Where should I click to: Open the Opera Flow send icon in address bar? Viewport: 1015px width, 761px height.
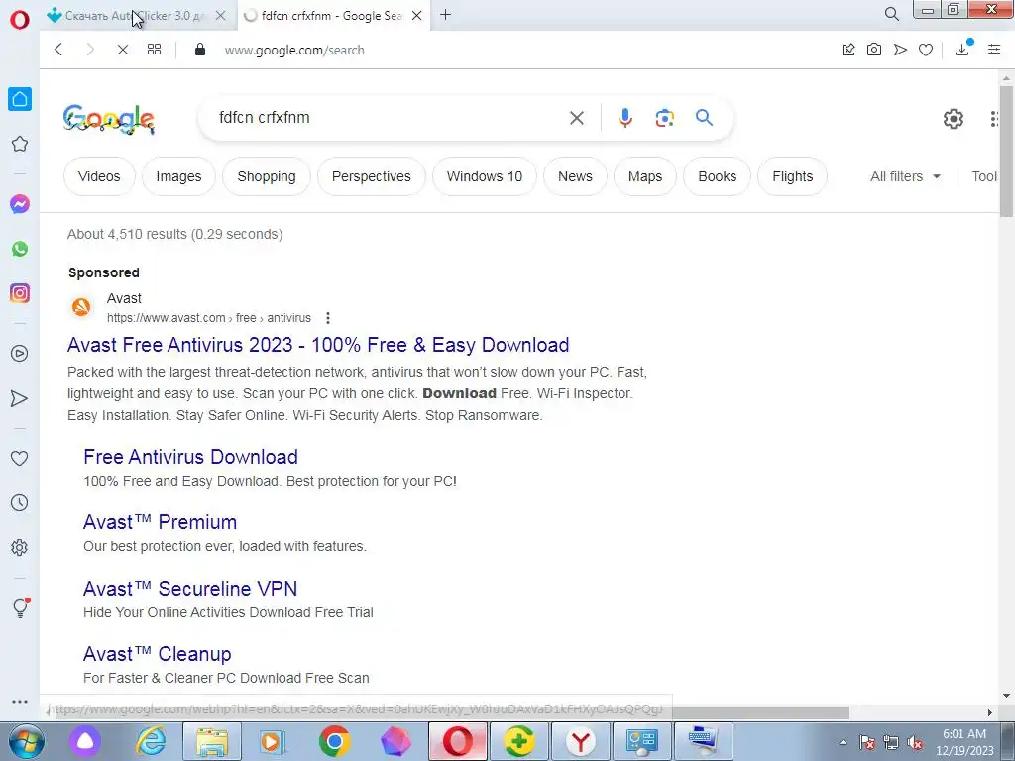click(x=900, y=50)
